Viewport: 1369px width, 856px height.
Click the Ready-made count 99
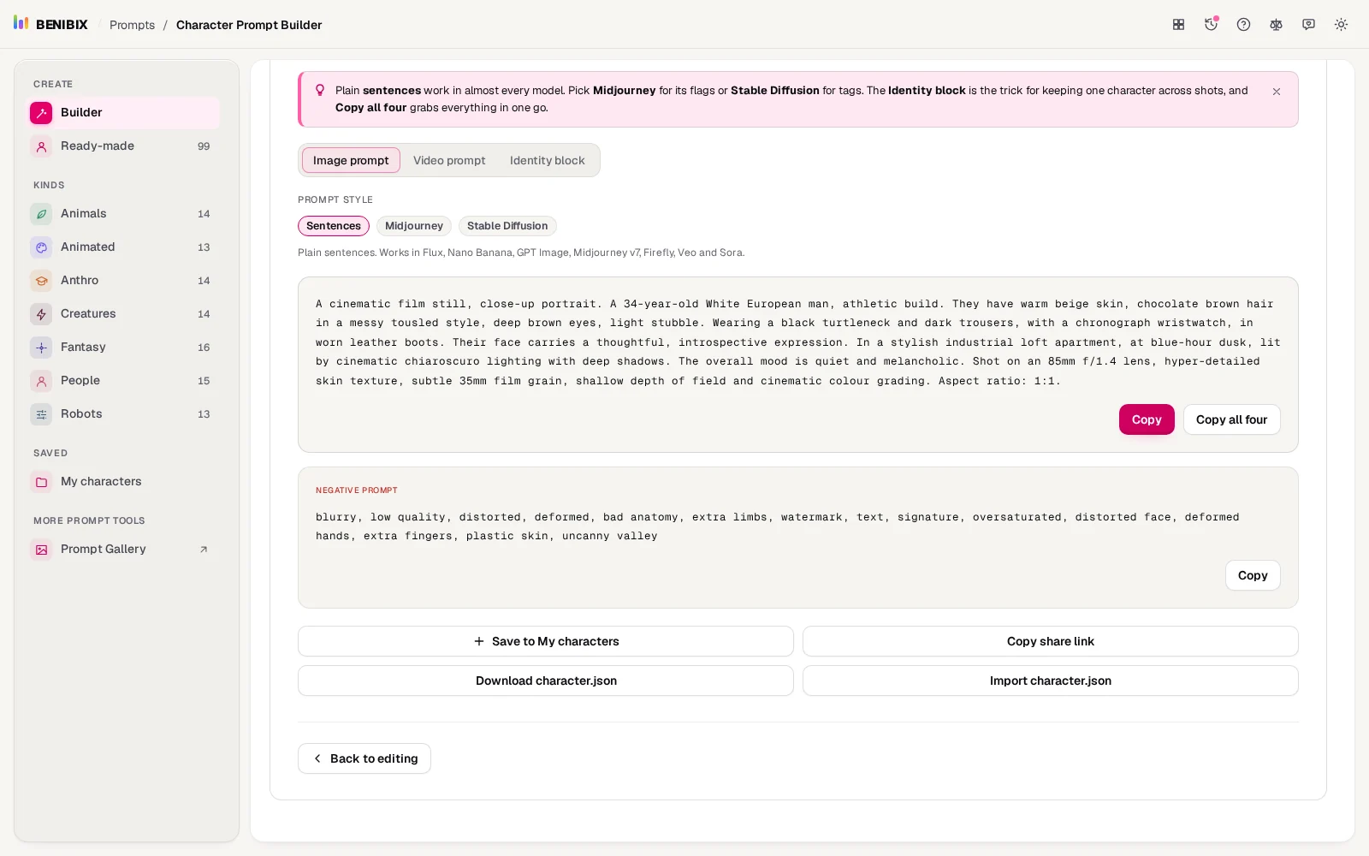tap(204, 146)
